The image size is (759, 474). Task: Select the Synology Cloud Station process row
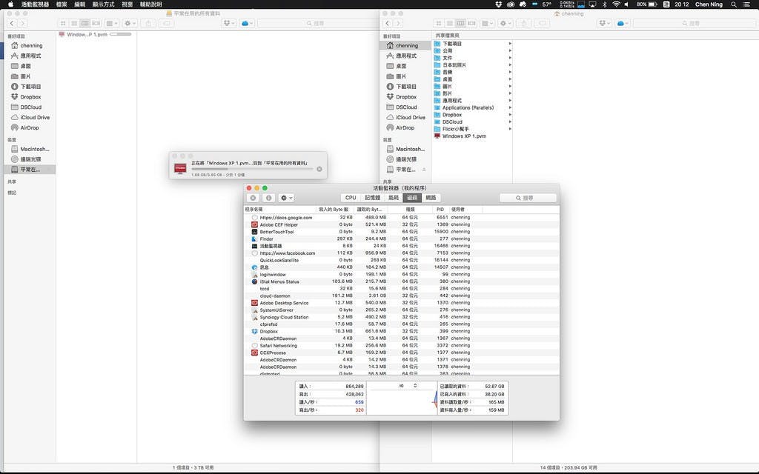[x=401, y=317]
